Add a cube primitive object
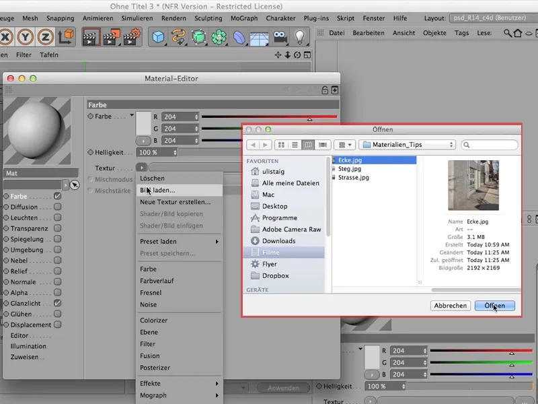 (x=158, y=37)
